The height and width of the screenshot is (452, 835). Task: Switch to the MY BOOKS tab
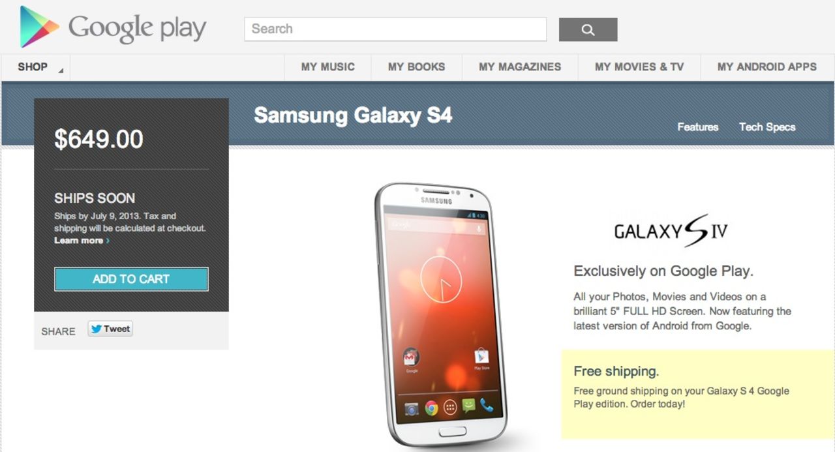[416, 67]
